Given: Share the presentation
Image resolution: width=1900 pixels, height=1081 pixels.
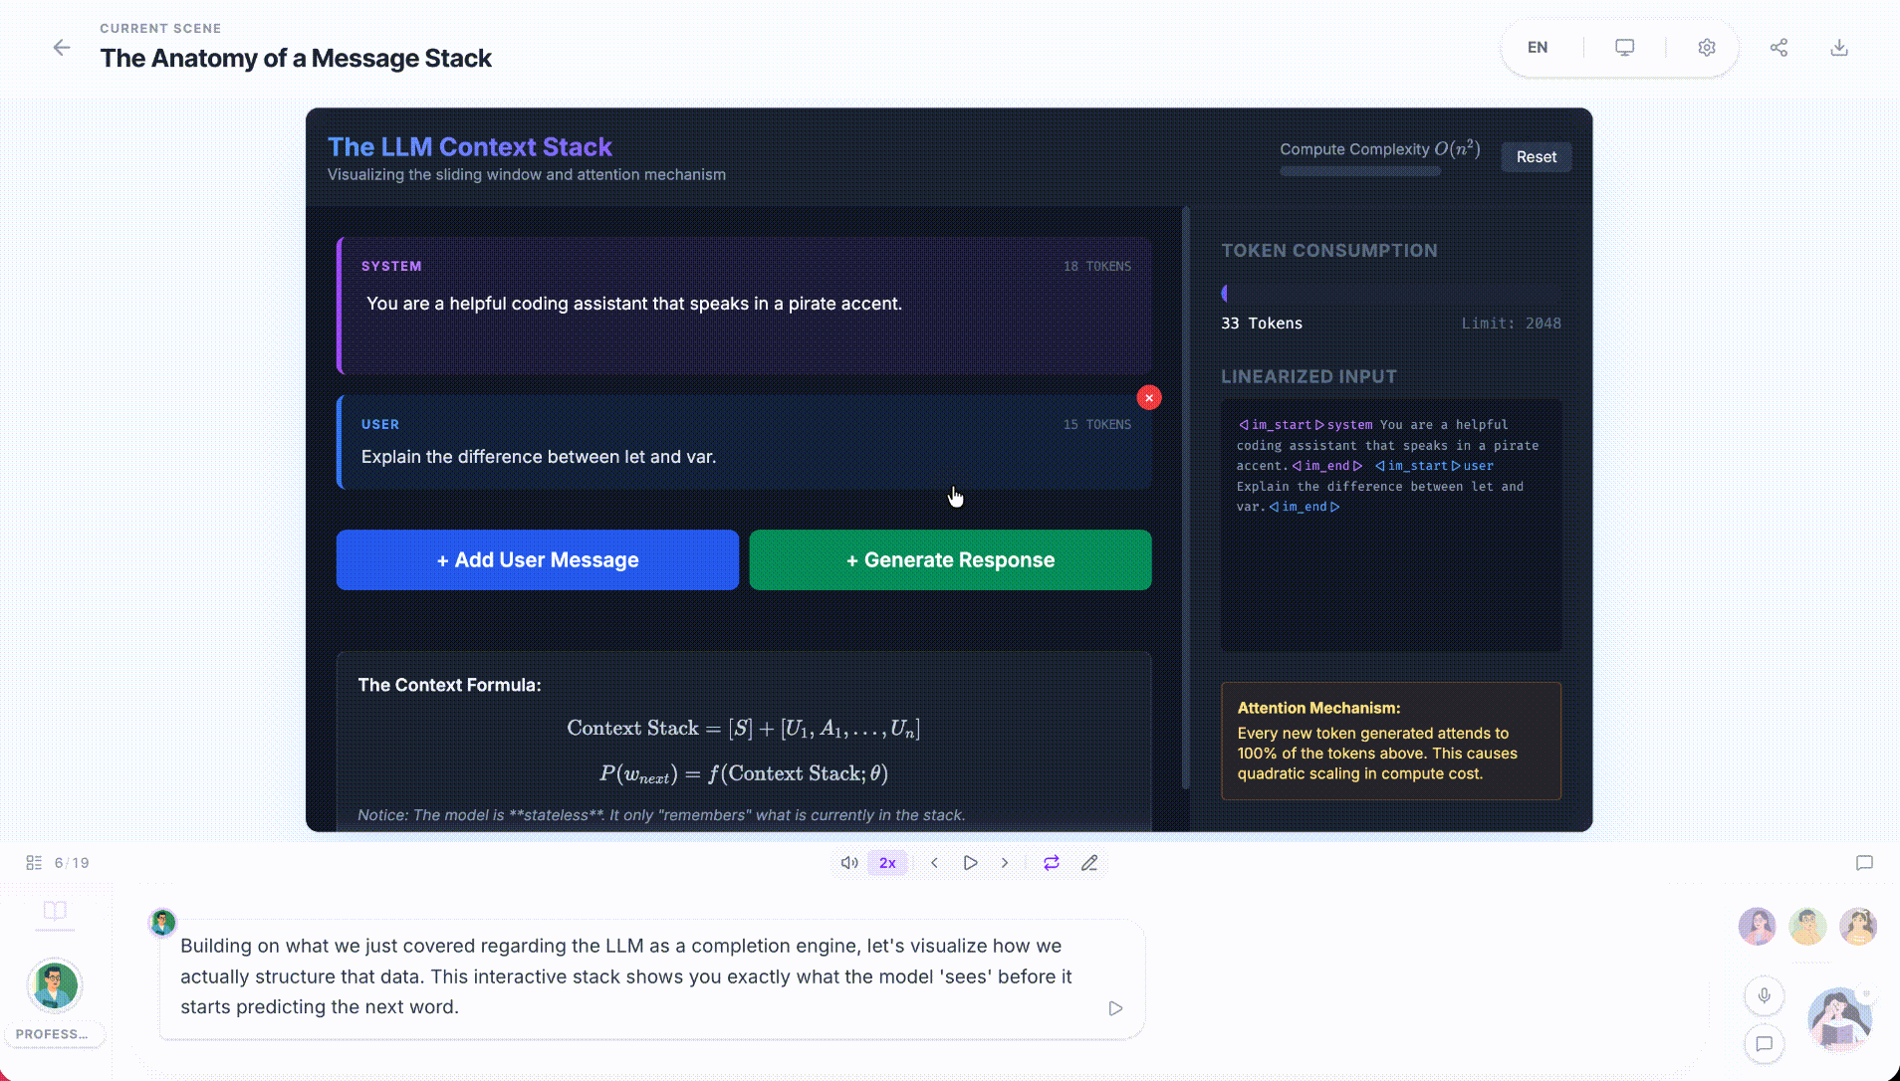Looking at the screenshot, I should coord(1780,47).
